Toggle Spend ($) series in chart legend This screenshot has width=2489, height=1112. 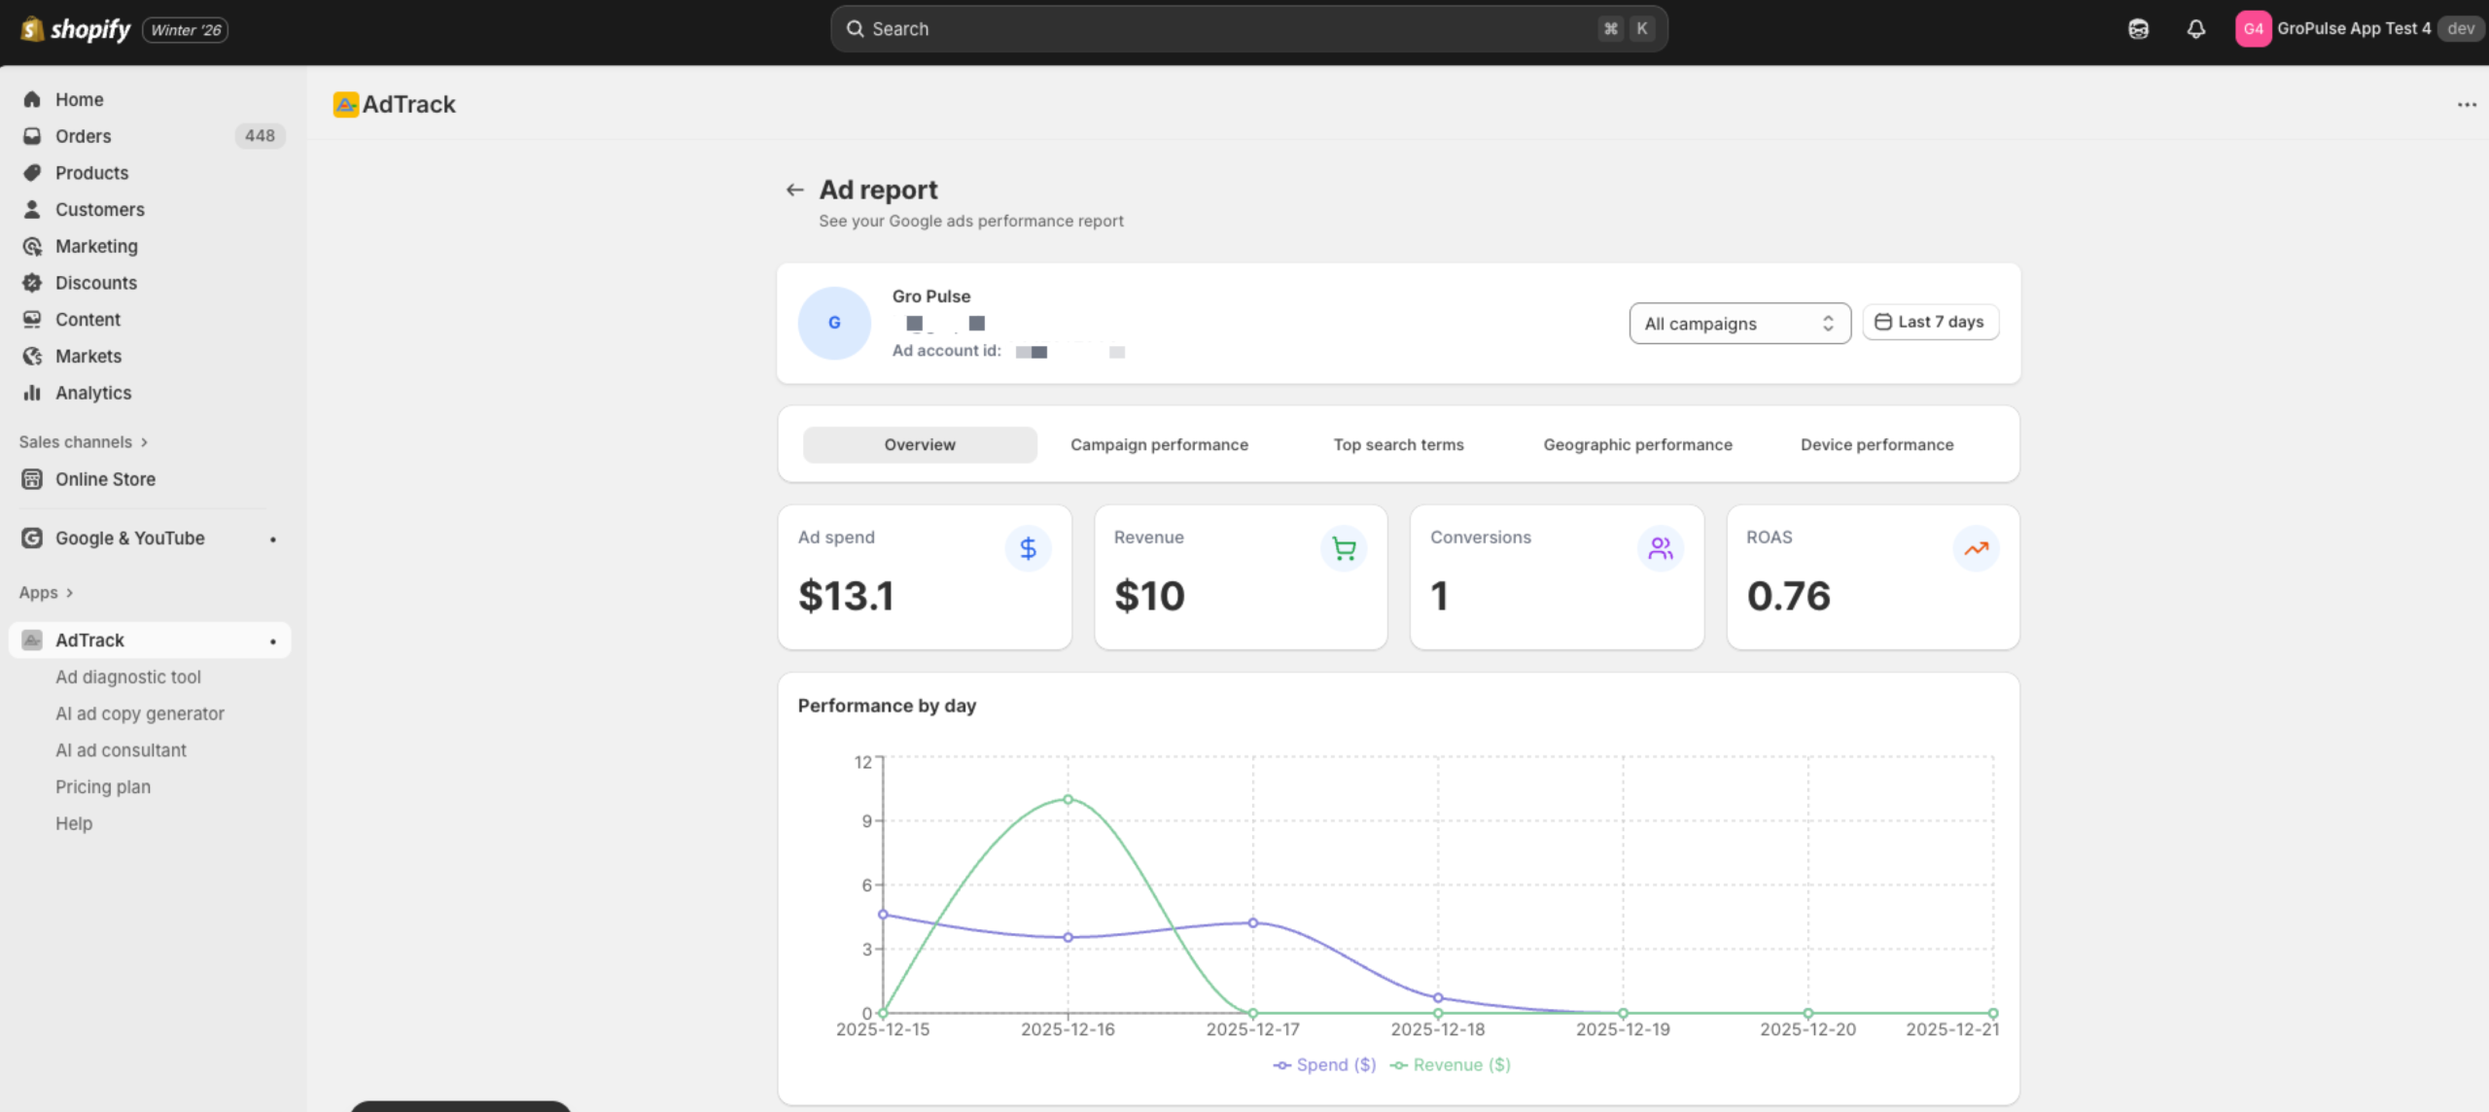coord(1325,1065)
